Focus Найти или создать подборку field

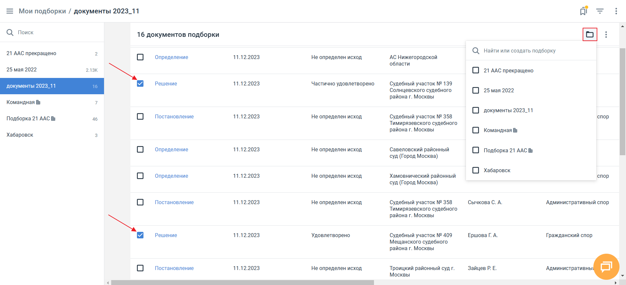[531, 51]
